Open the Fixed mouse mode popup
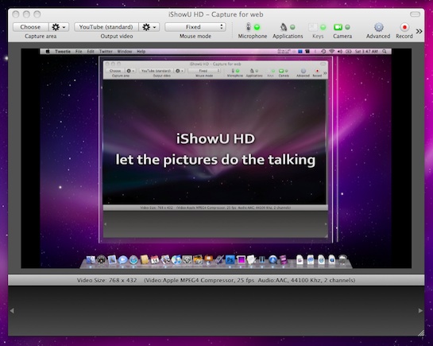Image resolution: width=433 pixels, height=346 pixels. click(195, 27)
